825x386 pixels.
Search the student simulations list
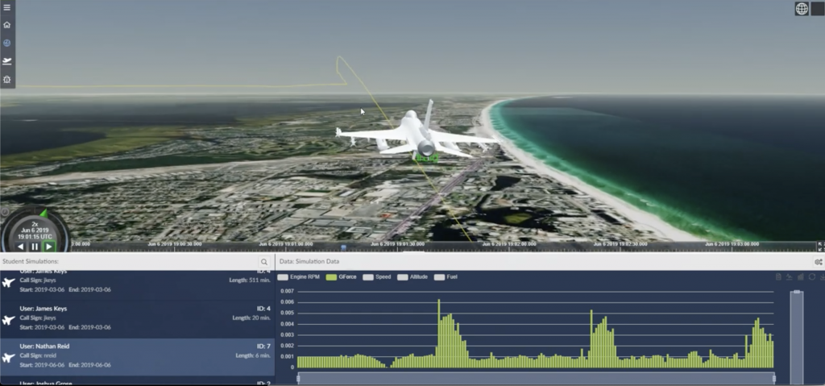(264, 262)
